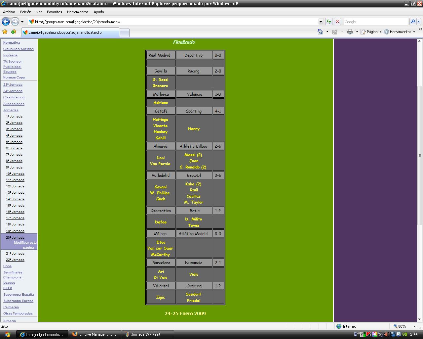Click the Messi (2) scorer text

pos(193,155)
